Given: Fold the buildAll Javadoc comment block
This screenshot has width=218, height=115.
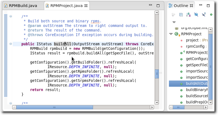Looking at the screenshot, I should pos(11,16).
